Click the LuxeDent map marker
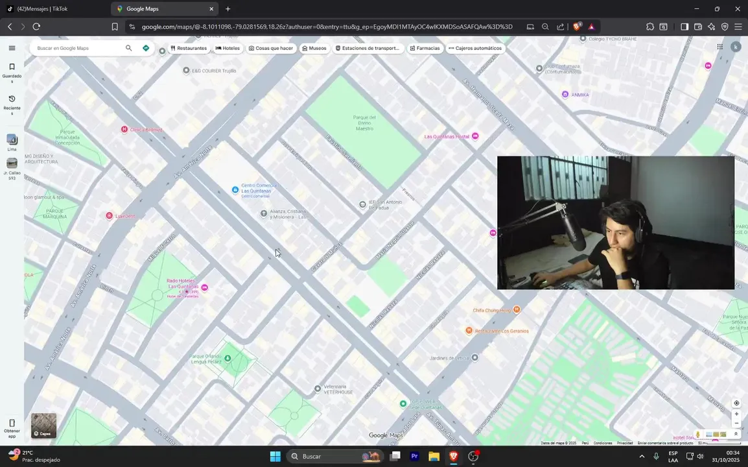This screenshot has width=748, height=467. pos(110,216)
